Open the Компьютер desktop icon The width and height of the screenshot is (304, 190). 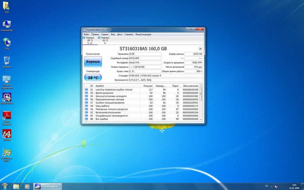tap(7, 26)
